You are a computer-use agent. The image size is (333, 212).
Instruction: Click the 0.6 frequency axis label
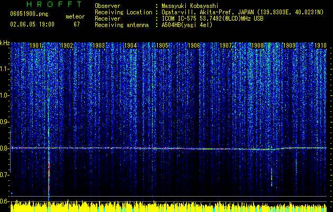pos(4,201)
